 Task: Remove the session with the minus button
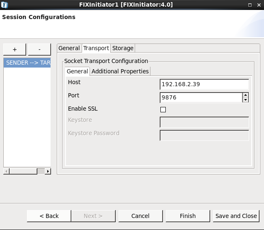pos(39,49)
